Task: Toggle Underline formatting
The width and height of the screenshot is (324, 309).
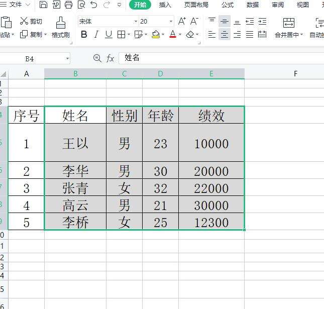Action: [109, 35]
